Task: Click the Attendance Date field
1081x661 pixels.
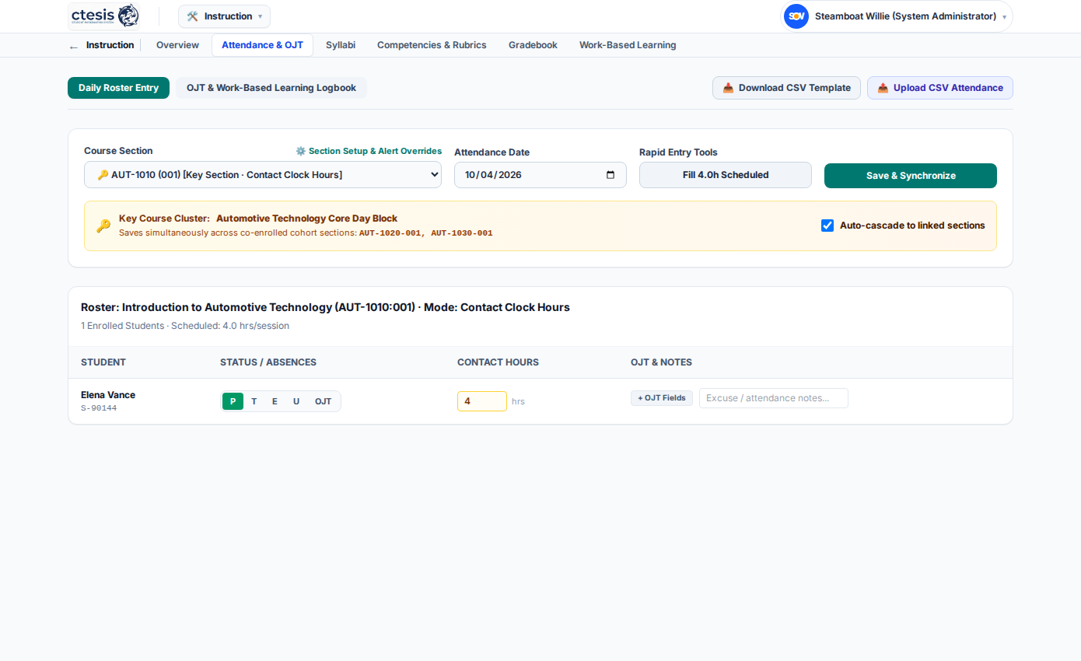Action: [540, 175]
